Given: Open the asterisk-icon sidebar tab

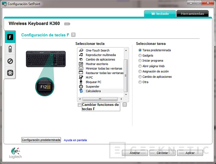Looking at the screenshot, I should pyautogui.click(x=10, y=73).
